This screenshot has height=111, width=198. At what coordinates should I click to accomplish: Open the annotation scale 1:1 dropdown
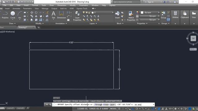(171, 109)
